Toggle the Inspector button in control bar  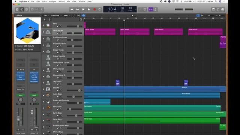(x=22, y=9)
